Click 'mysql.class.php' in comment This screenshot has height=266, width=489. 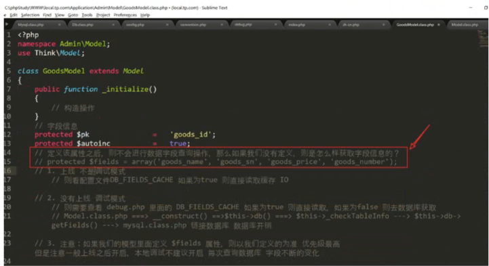click(155, 225)
